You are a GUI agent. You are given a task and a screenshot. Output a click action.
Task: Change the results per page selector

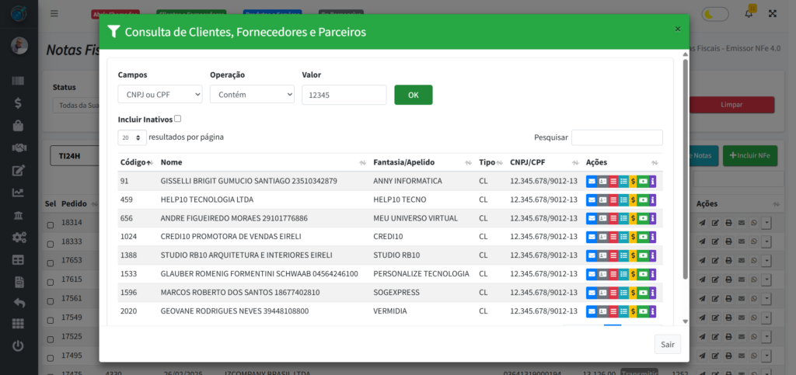pos(132,137)
